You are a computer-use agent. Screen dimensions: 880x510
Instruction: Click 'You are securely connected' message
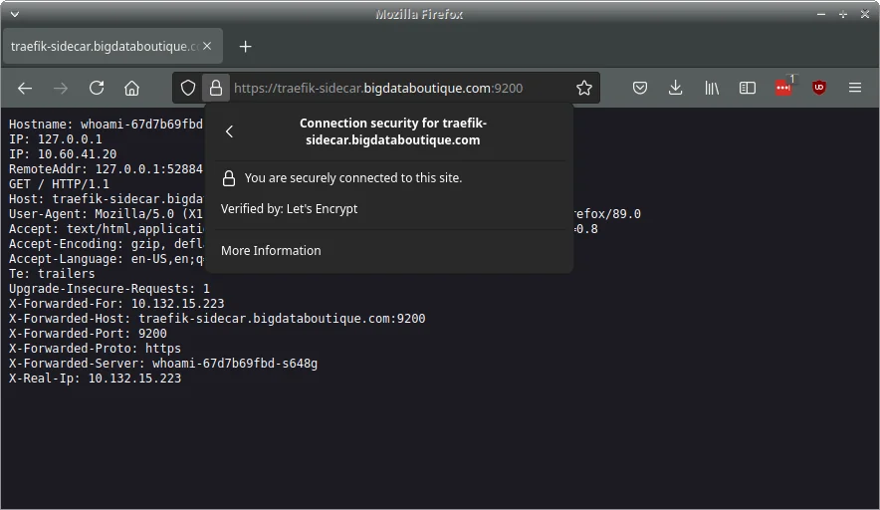point(353,178)
